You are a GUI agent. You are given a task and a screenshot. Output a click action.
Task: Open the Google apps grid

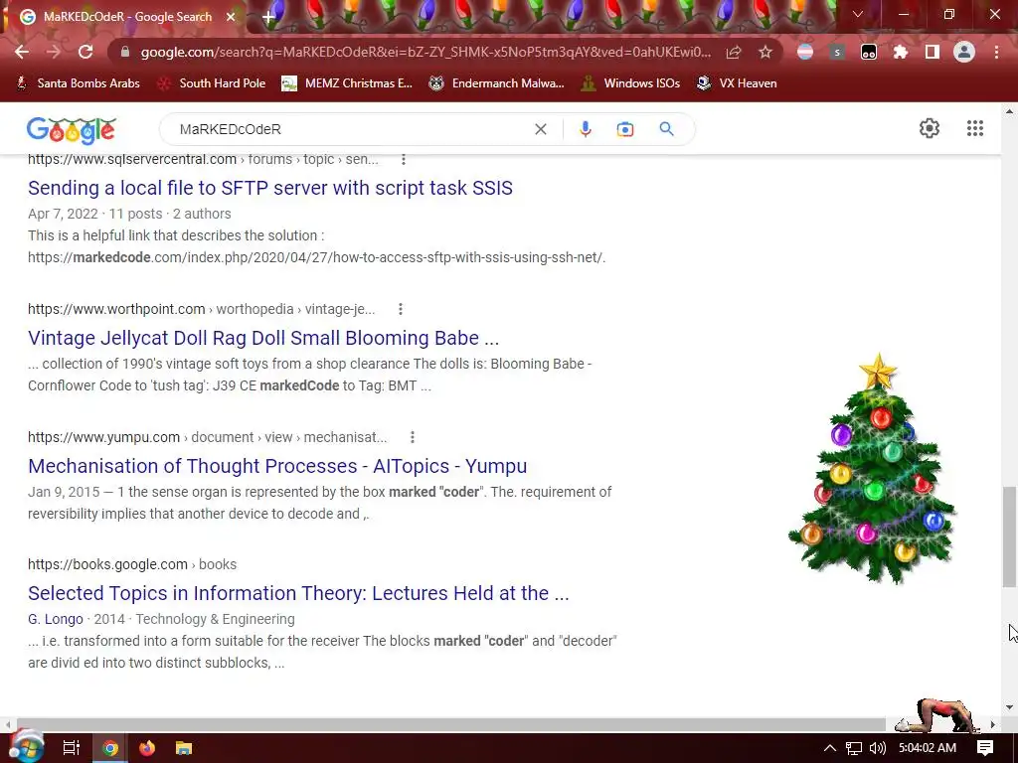click(974, 128)
